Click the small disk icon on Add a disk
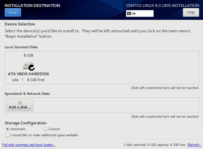203x149 pixels. (x=20, y=102)
